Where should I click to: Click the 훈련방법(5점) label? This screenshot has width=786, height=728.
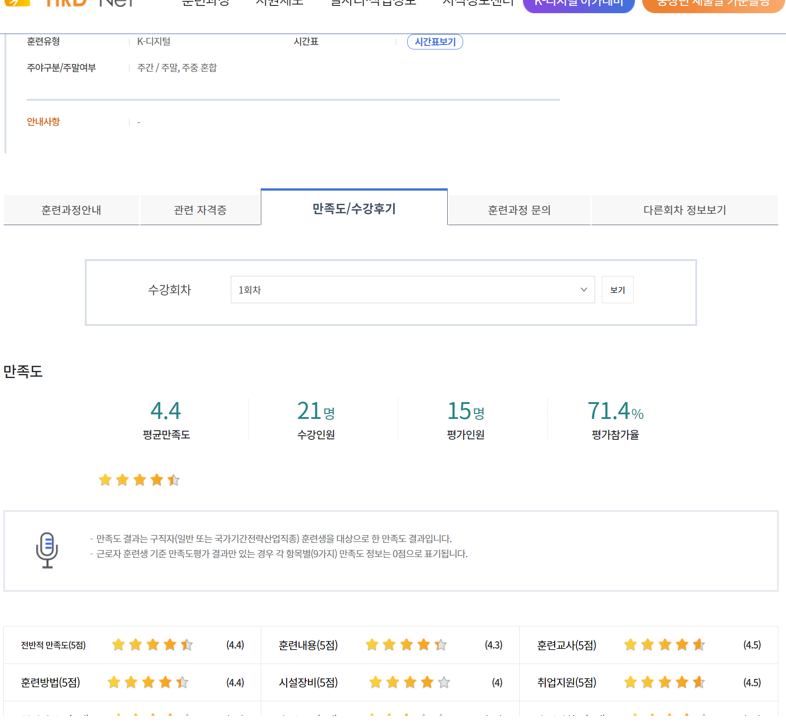point(50,683)
